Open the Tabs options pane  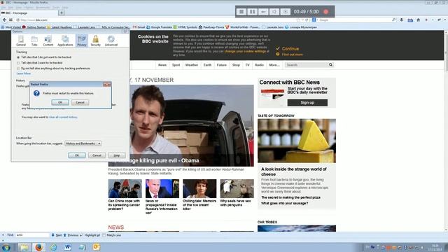34,41
